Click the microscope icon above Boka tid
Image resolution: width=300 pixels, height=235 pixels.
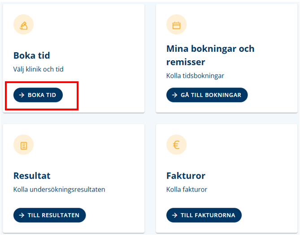pyautogui.click(x=23, y=25)
